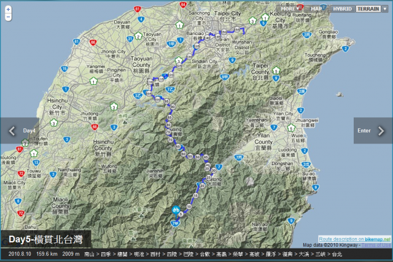Click the blue bicycle start marker

[x=176, y=210]
